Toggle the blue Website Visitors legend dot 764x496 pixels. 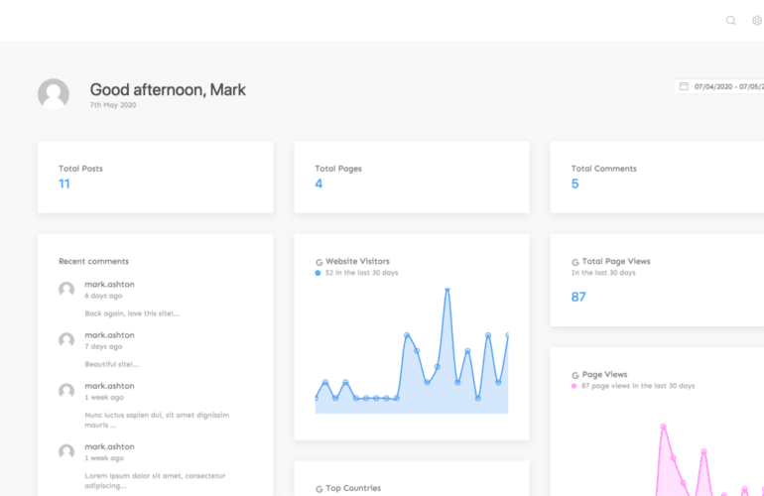point(318,273)
